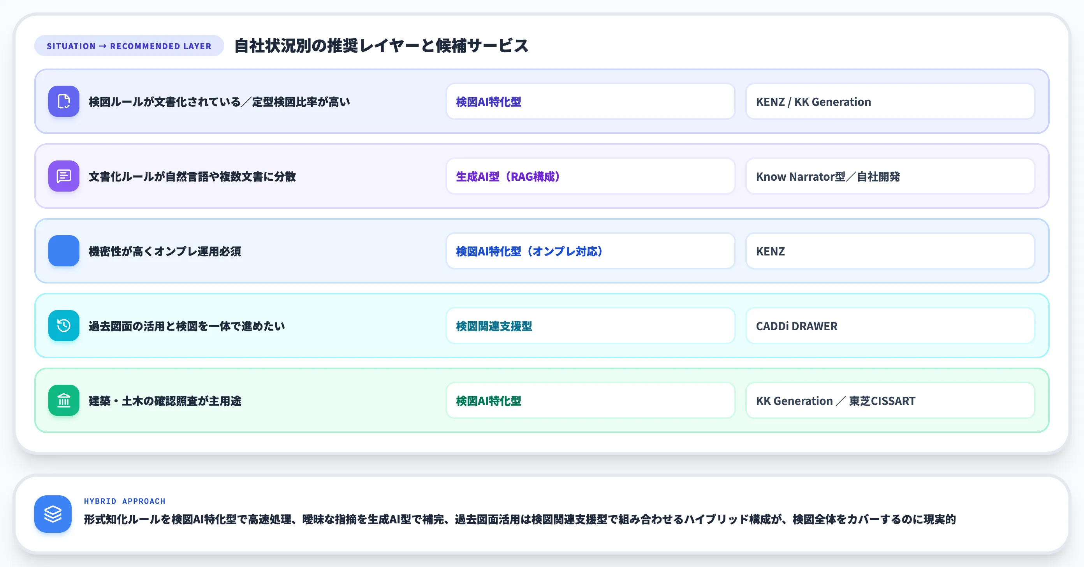This screenshot has height=567, width=1084.
Task: Click the 生成AI型（RAG構成） cell
Action: pyautogui.click(x=590, y=176)
